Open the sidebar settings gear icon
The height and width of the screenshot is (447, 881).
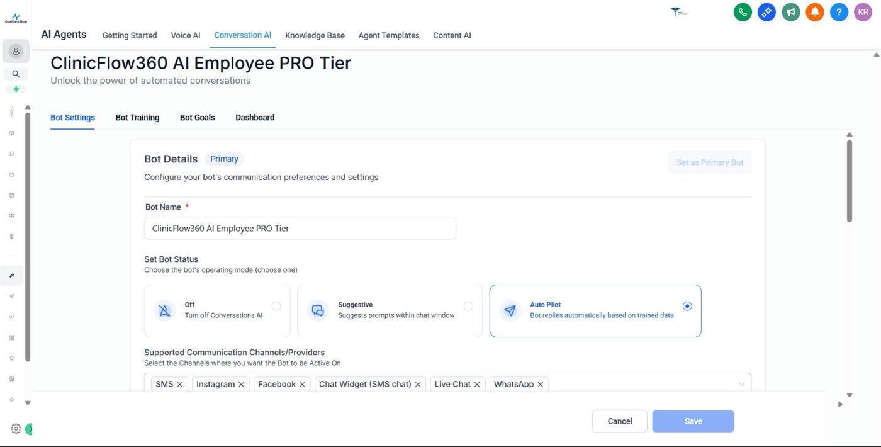[16, 429]
